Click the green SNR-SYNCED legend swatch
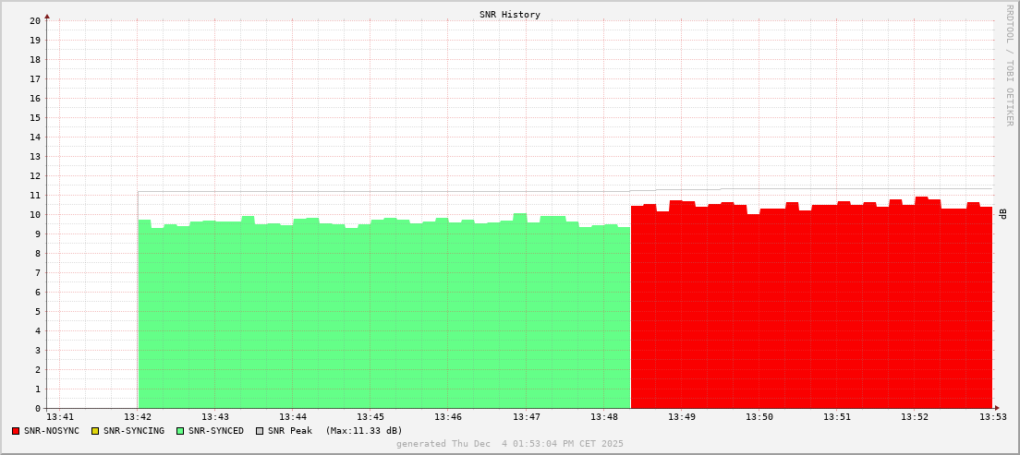This screenshot has height=455, width=1020. tap(180, 431)
